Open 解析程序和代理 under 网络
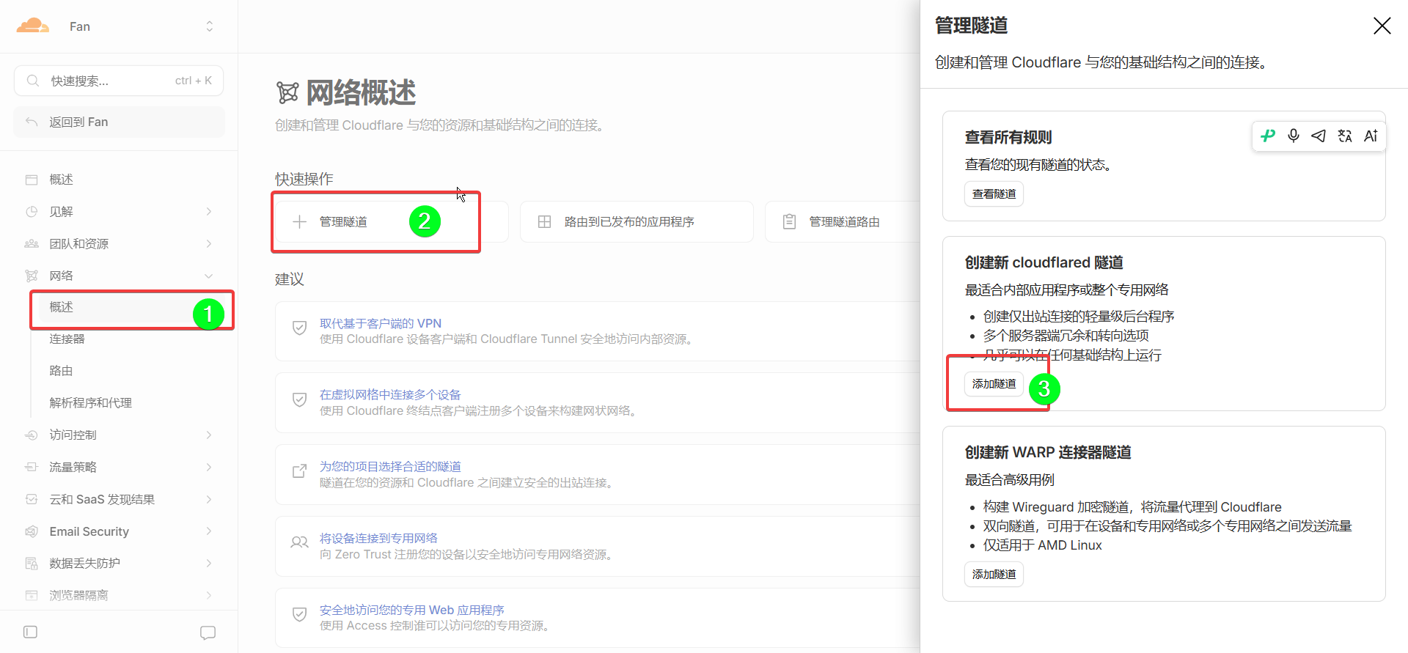 [90, 403]
